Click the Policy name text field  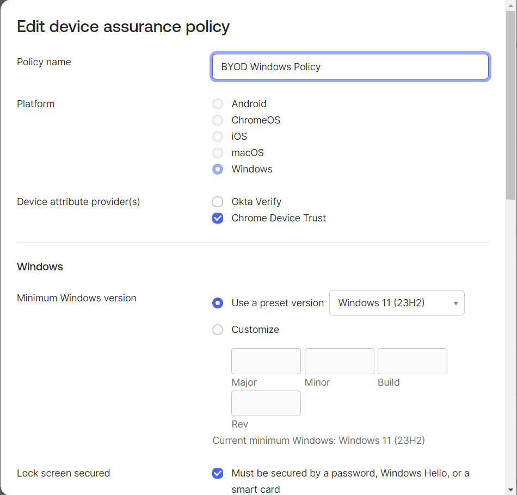(x=350, y=67)
